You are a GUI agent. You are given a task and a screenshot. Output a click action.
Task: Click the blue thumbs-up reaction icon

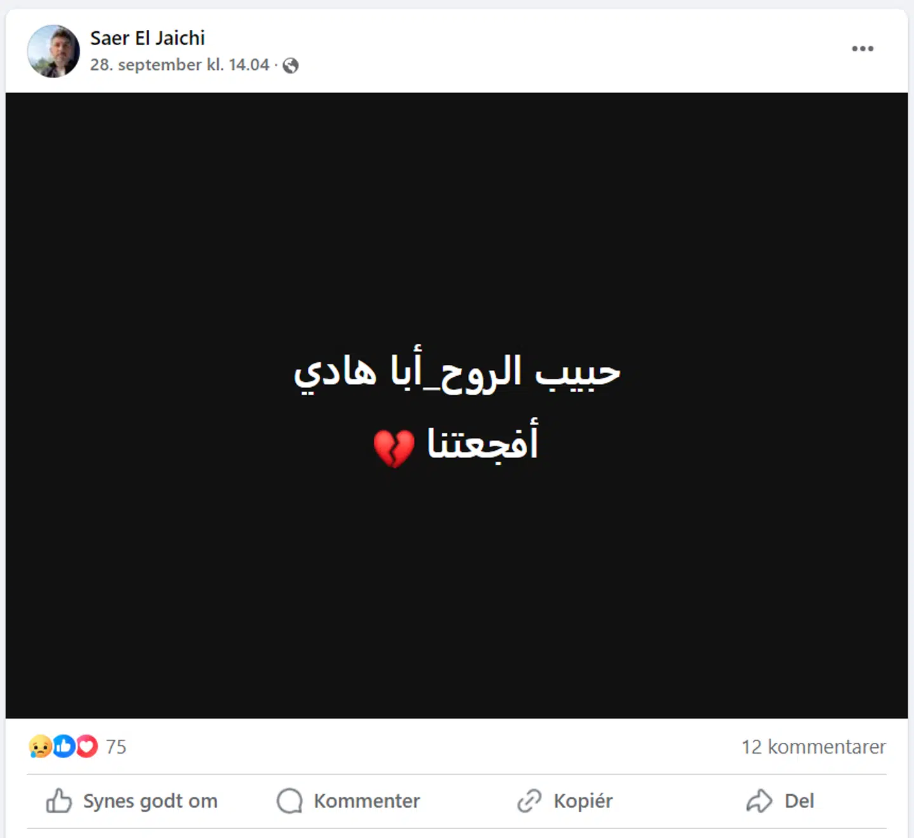63,747
